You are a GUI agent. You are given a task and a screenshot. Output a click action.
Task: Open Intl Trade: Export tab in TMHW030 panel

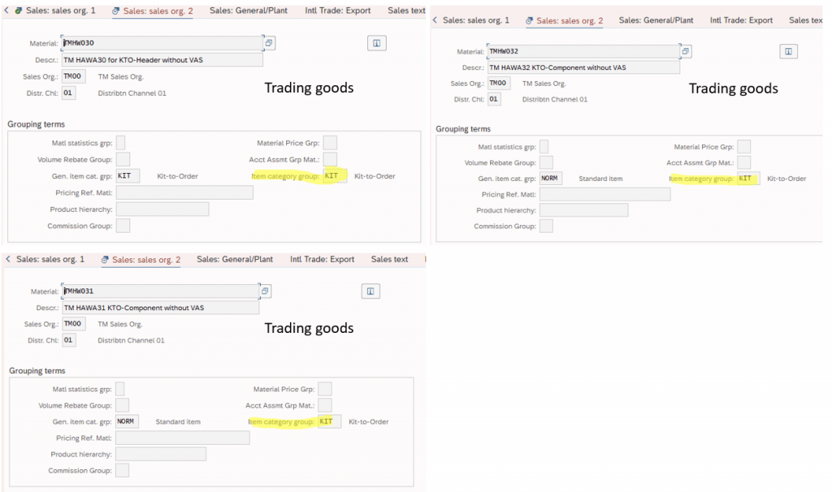337,10
